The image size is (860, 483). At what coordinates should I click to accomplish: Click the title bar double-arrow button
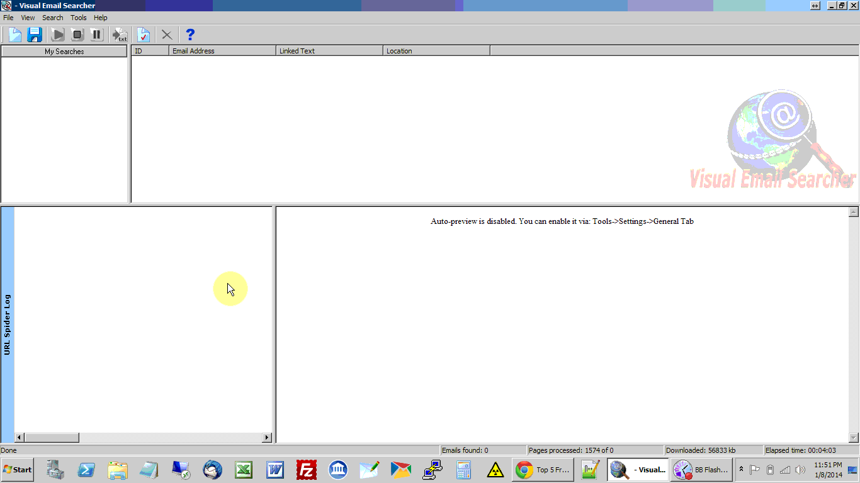point(815,6)
